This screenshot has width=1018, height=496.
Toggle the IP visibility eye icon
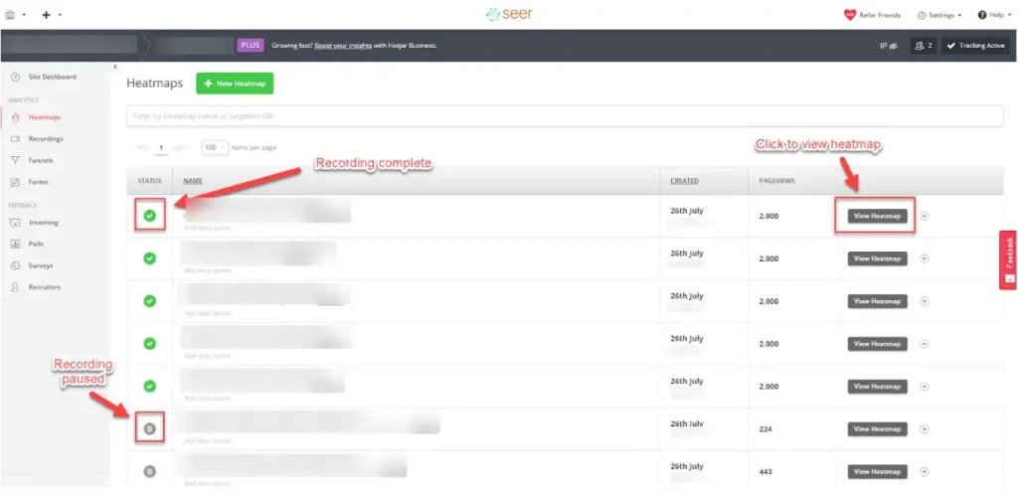point(893,46)
